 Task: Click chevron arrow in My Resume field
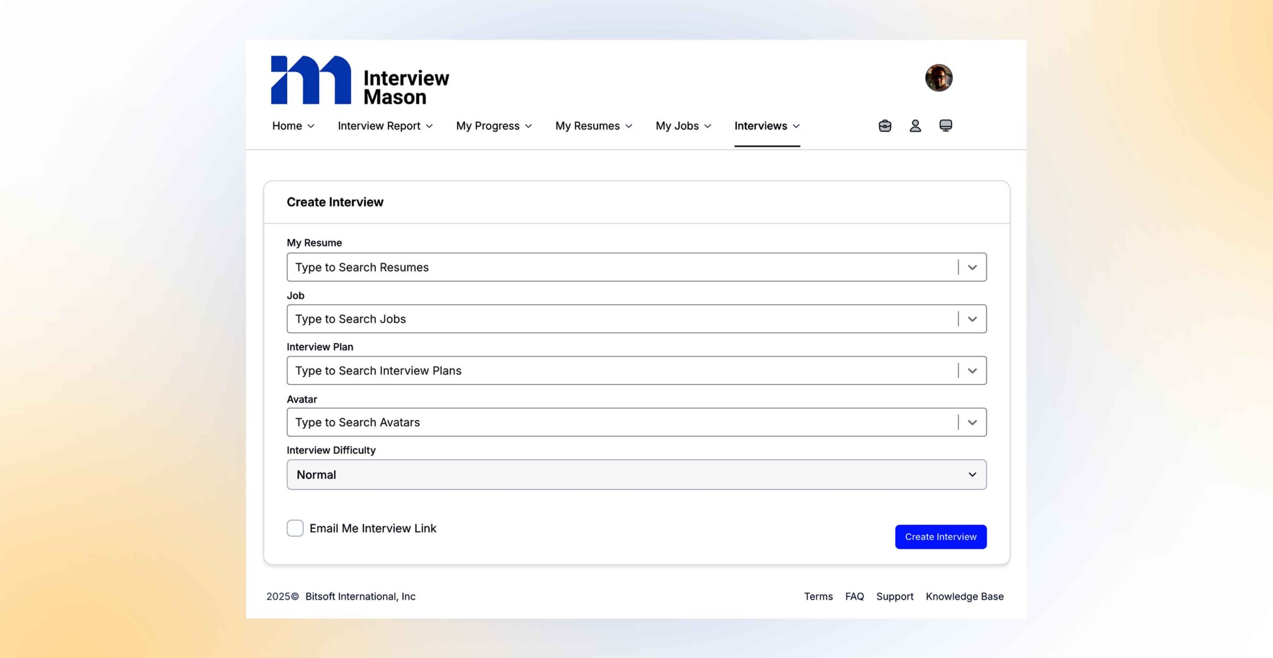pos(972,268)
